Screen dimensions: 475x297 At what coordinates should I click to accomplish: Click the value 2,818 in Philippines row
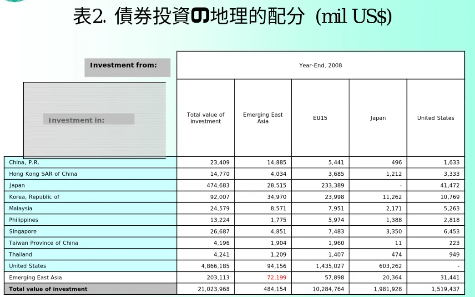451,220
